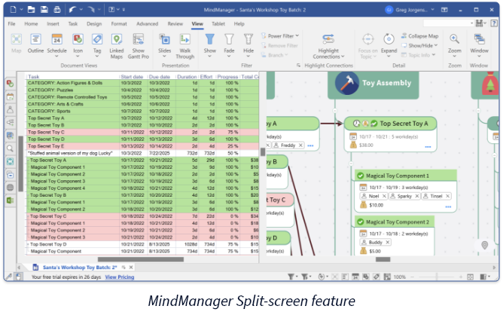This screenshot has width=503, height=312.
Task: Click the redo arrow in title bar
Action: pos(91,10)
